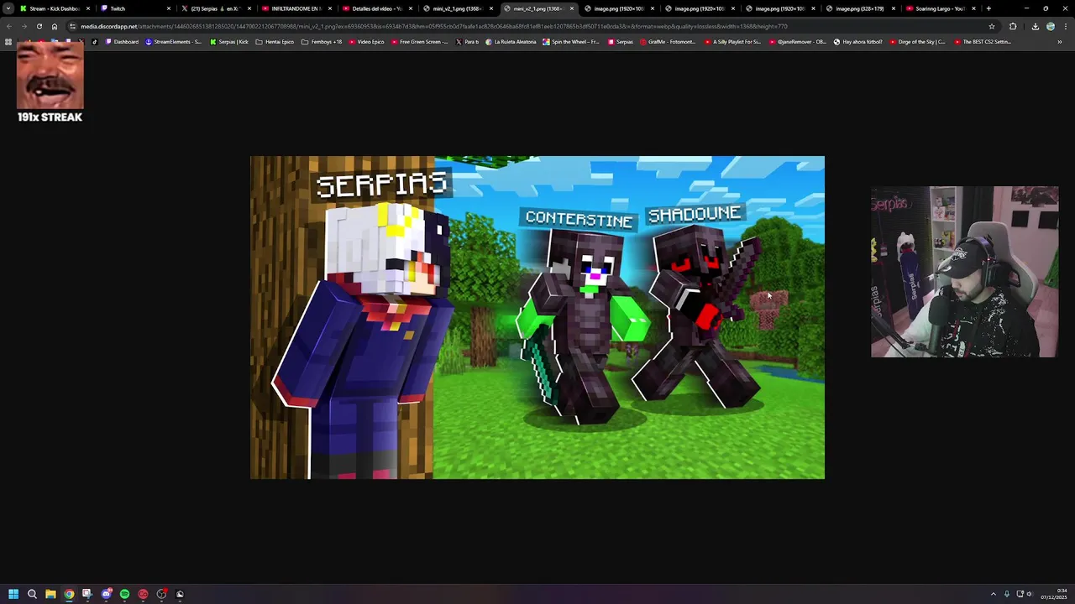Show hidden bookmarks overflow chevron

point(1060,41)
